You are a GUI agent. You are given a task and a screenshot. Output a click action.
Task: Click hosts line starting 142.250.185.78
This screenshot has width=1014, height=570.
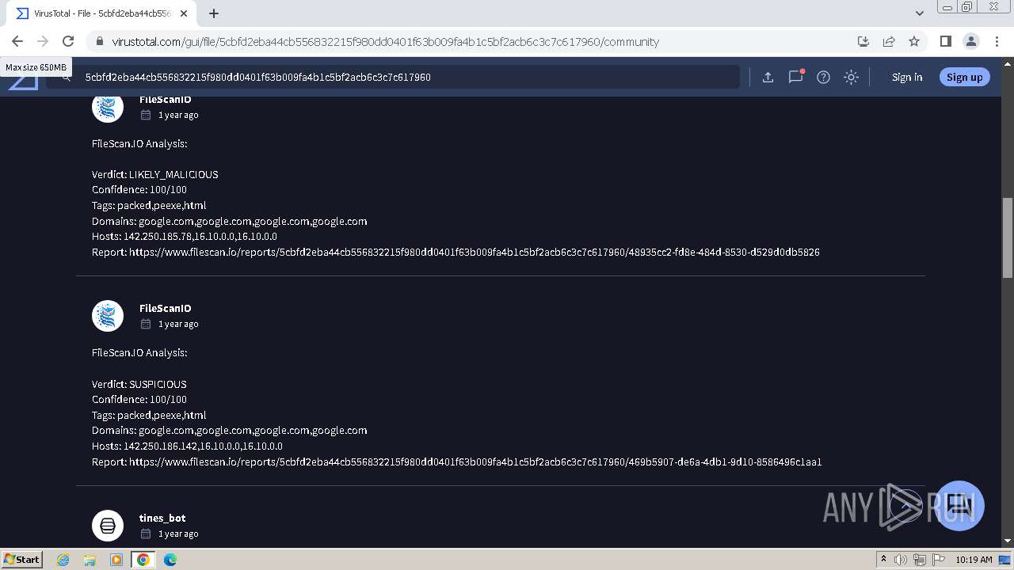coord(185,236)
